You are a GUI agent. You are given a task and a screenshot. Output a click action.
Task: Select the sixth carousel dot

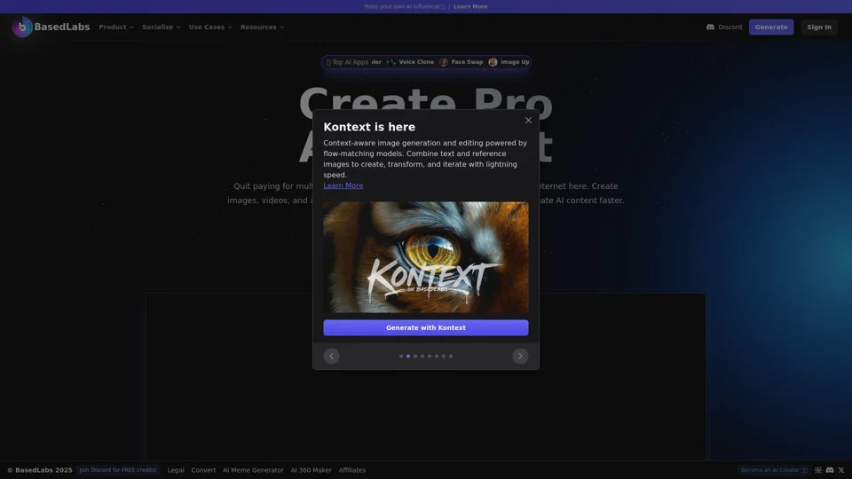437,357
